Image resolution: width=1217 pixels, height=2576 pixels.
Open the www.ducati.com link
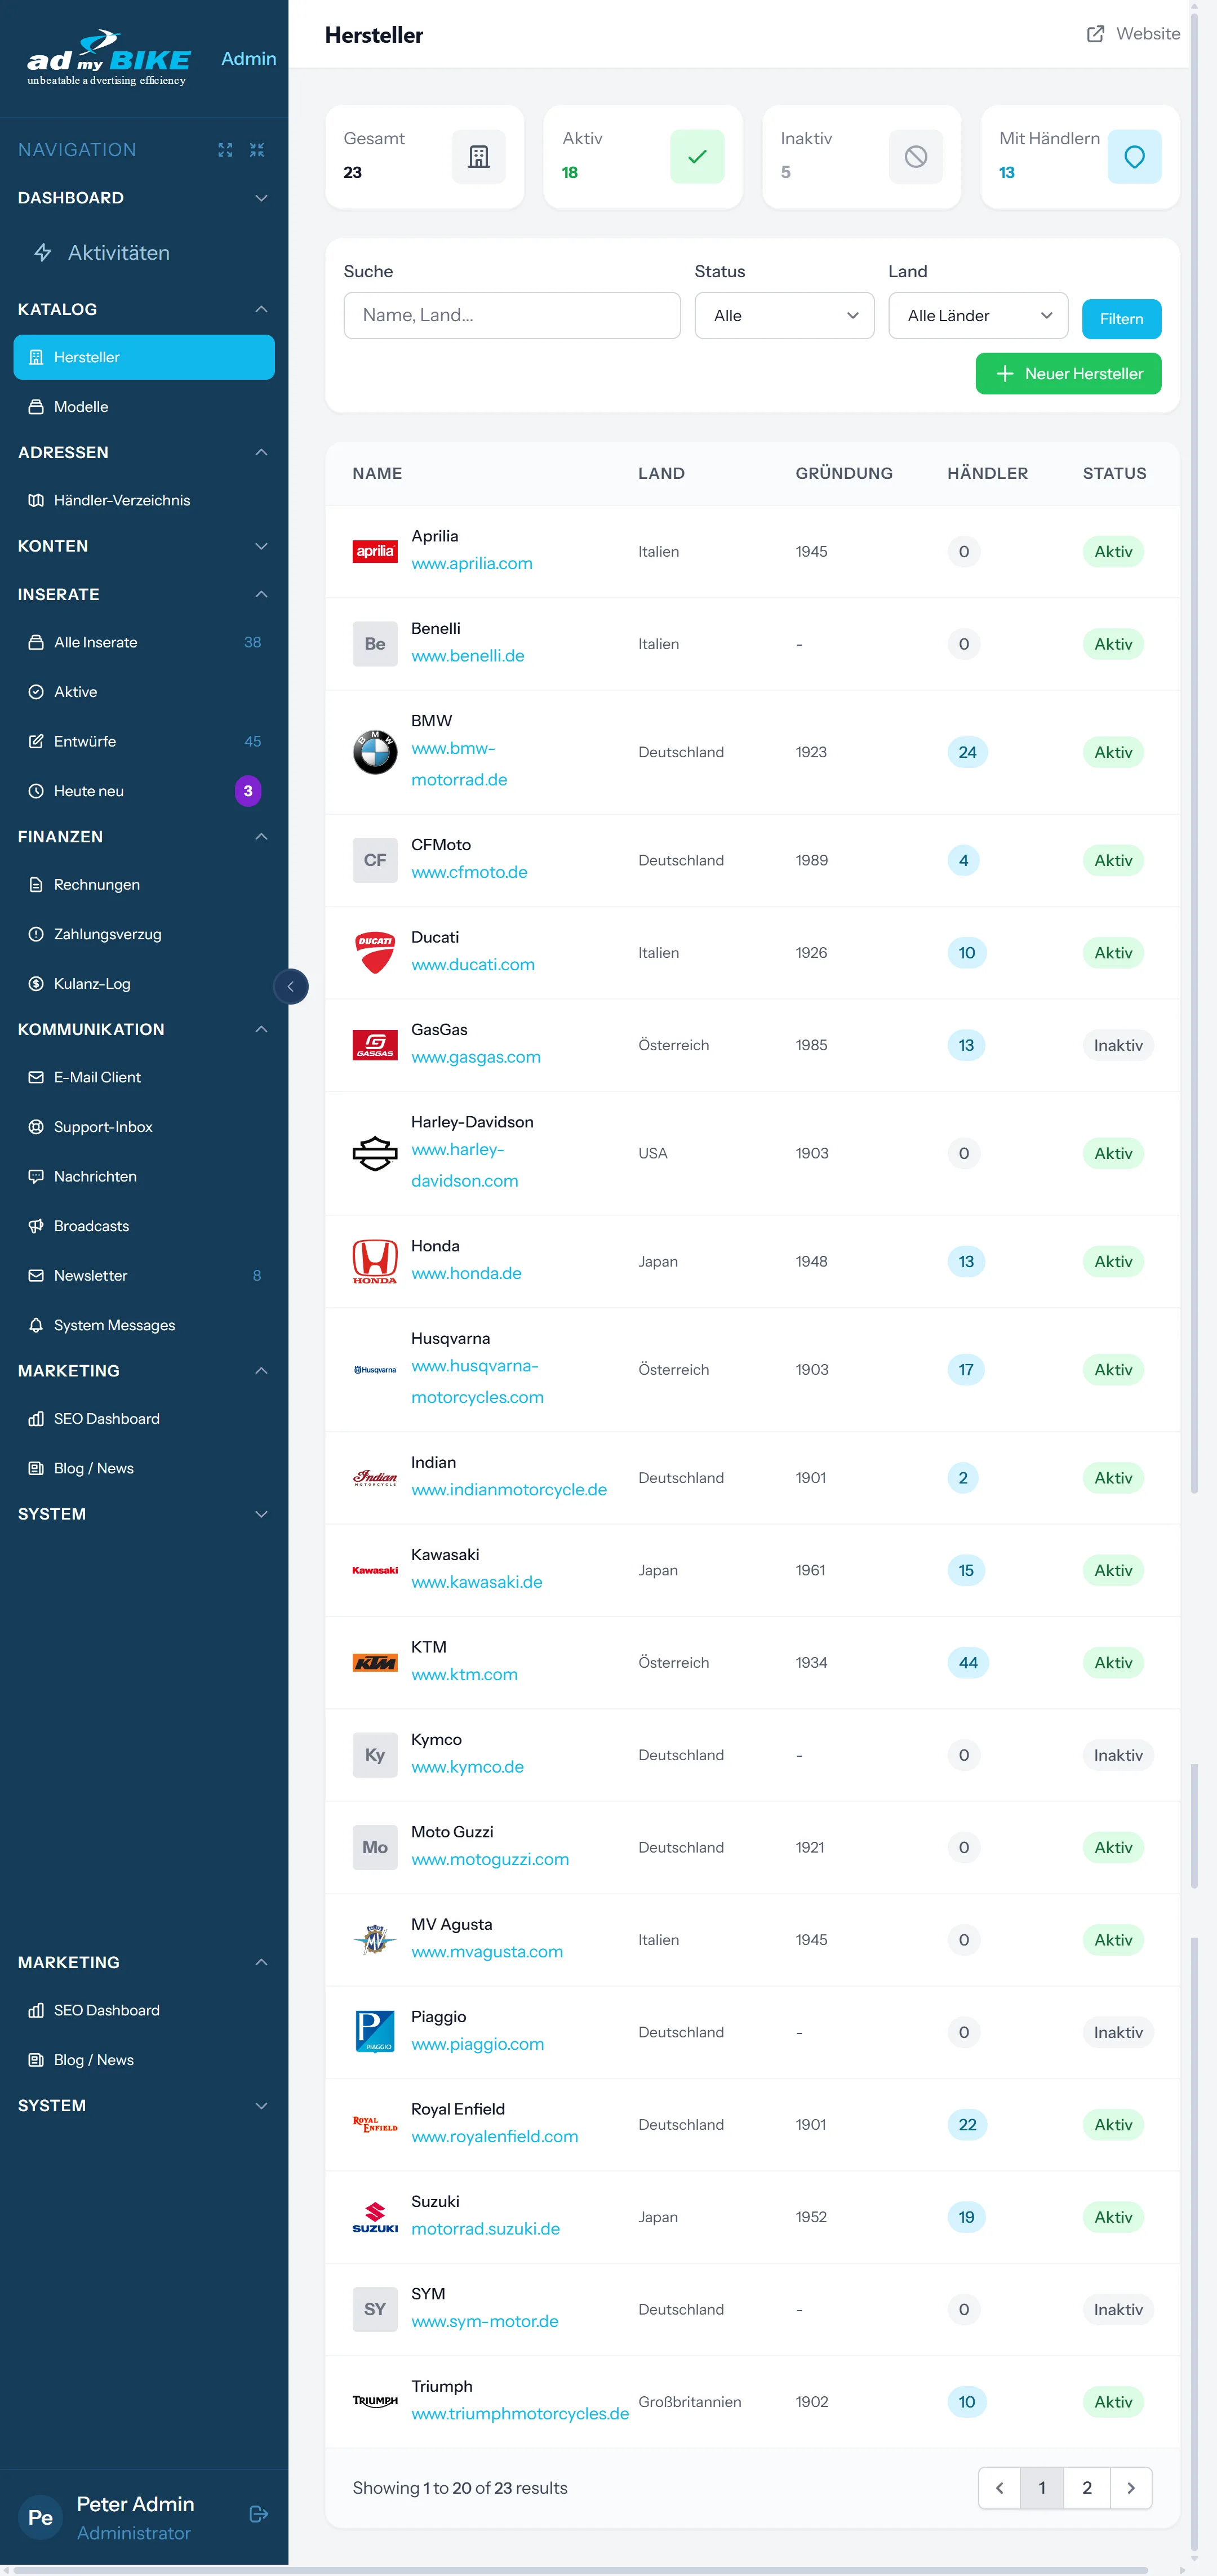click(x=472, y=965)
